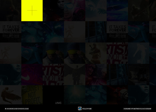Open the FOLLOW ME link
Image resolution: width=156 pixels, height=112 pixels.
[87, 109]
